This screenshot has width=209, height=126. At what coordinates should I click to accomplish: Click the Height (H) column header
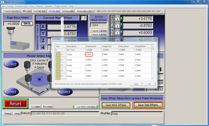pyautogui.click(x=110, y=46)
